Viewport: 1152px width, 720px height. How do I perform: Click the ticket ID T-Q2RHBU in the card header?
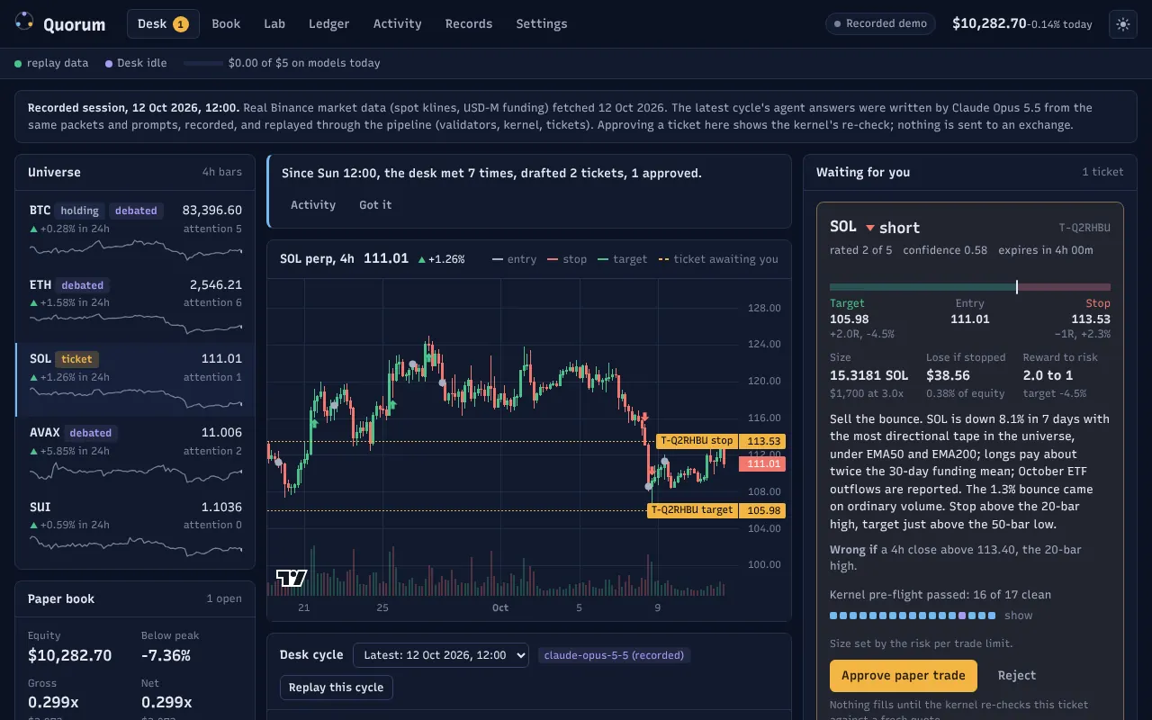[1084, 228]
